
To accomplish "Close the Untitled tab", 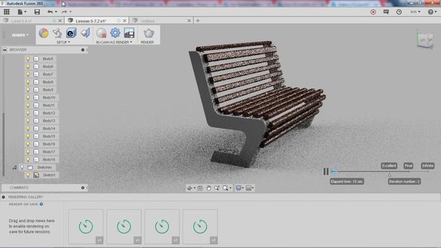I will pos(189,21).
